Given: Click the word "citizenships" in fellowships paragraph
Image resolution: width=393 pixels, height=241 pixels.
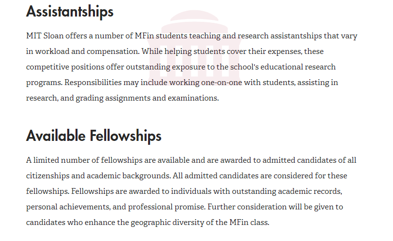Looking at the screenshot, I should pos(48,176).
